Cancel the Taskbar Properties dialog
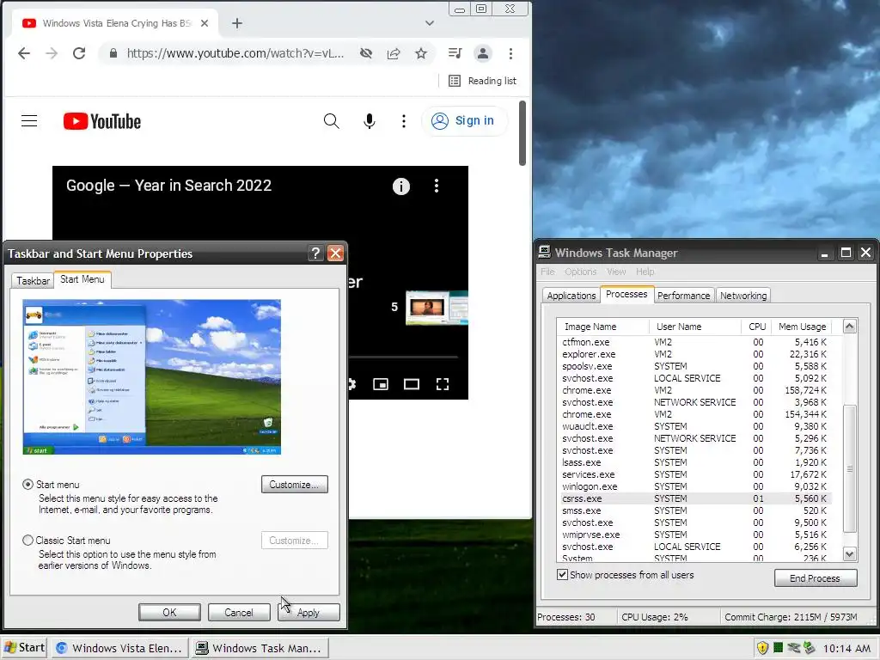The image size is (880, 660). [239, 612]
